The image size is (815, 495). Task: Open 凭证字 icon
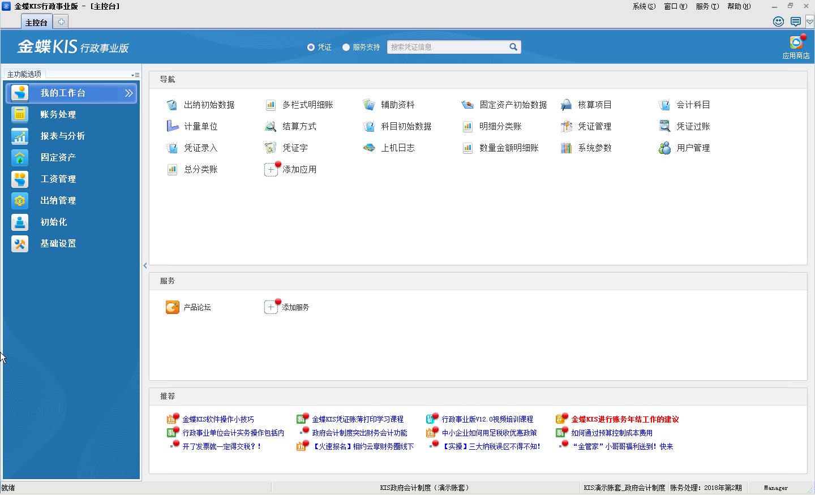271,148
